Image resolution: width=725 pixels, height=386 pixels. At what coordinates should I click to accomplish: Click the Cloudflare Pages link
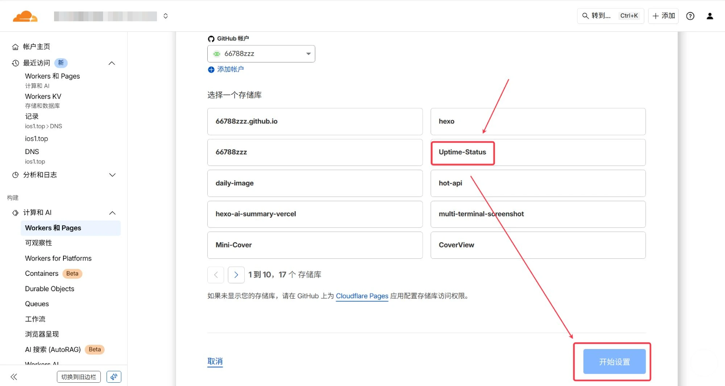click(x=362, y=296)
